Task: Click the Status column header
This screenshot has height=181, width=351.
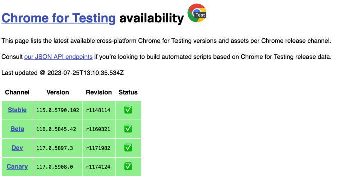Action: 128,92
